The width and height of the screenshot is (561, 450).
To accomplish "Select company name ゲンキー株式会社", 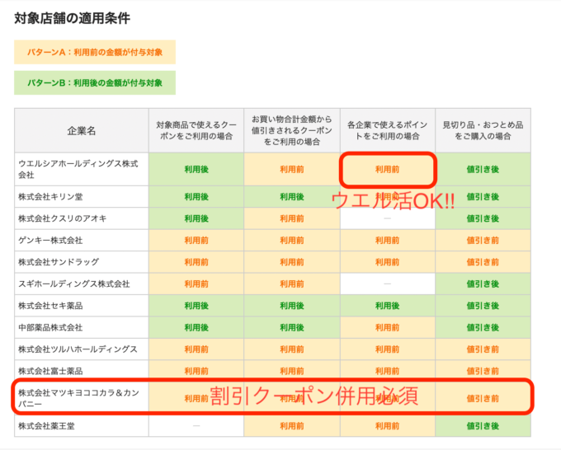I will 50,240.
